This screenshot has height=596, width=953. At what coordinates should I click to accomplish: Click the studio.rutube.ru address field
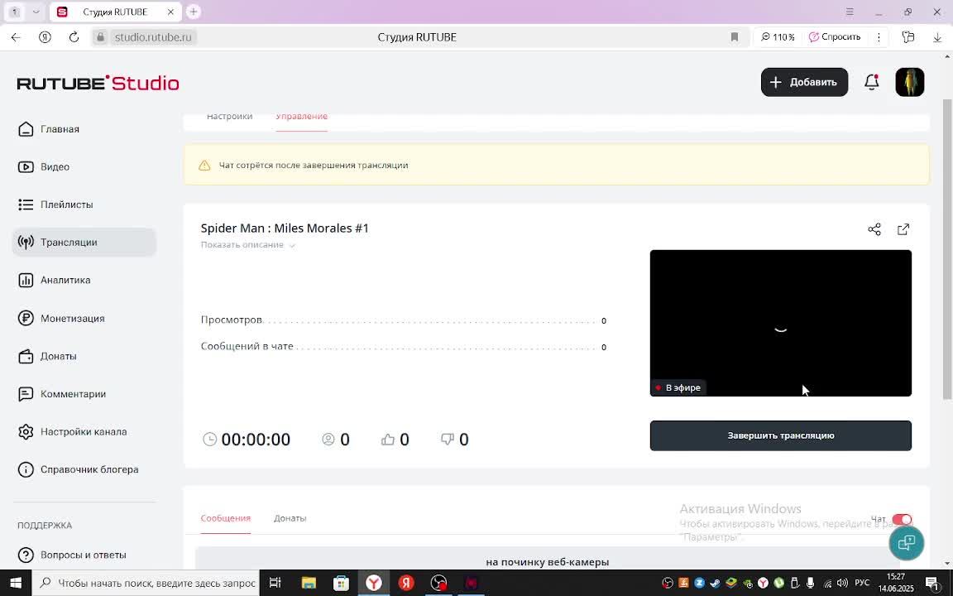[x=153, y=37]
